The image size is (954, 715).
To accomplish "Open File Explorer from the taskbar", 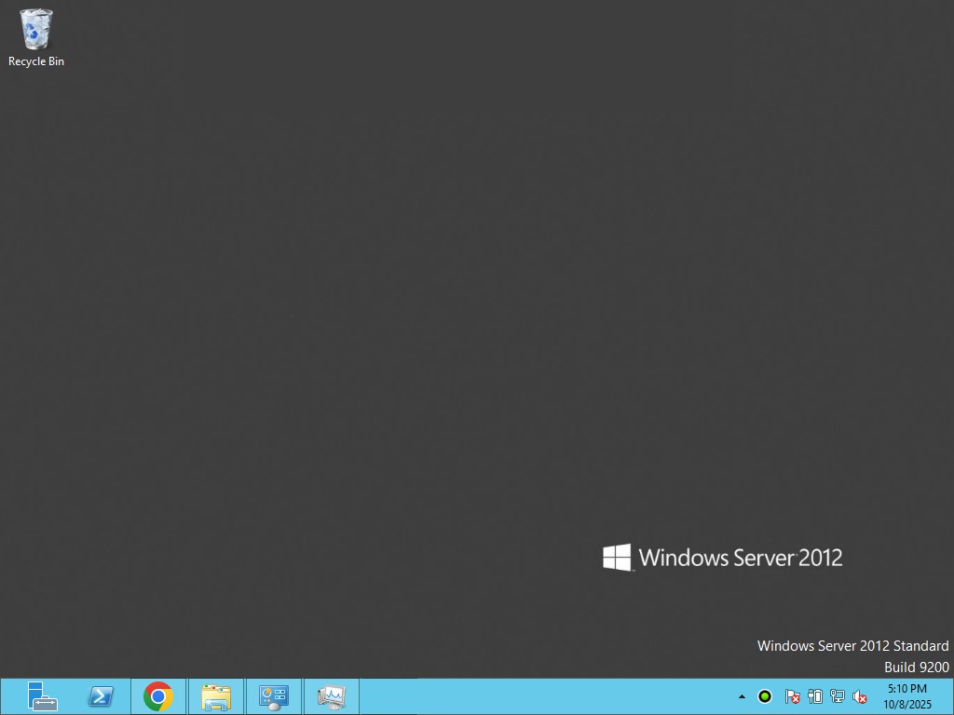I will point(216,696).
